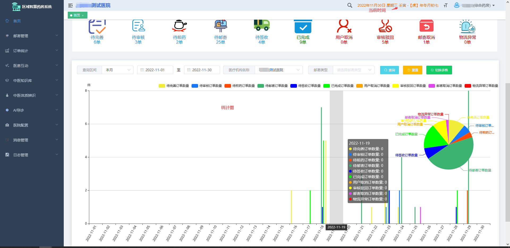Image resolution: width=510 pixels, height=248 pixels.
Task: Click the 待煎药 decoction pot icon
Action: pyautogui.click(x=180, y=26)
